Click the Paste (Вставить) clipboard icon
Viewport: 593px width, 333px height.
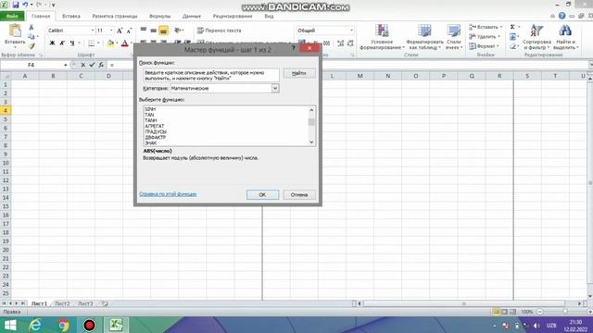tap(15, 31)
